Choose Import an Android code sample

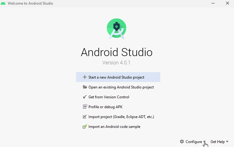(118, 127)
